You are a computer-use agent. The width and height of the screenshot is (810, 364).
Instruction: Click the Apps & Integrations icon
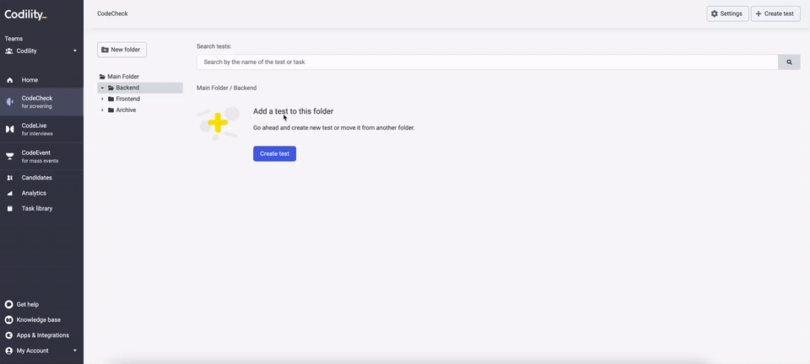(8, 335)
